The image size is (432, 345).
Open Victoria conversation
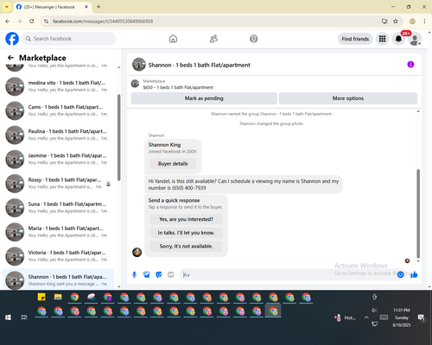(x=58, y=256)
